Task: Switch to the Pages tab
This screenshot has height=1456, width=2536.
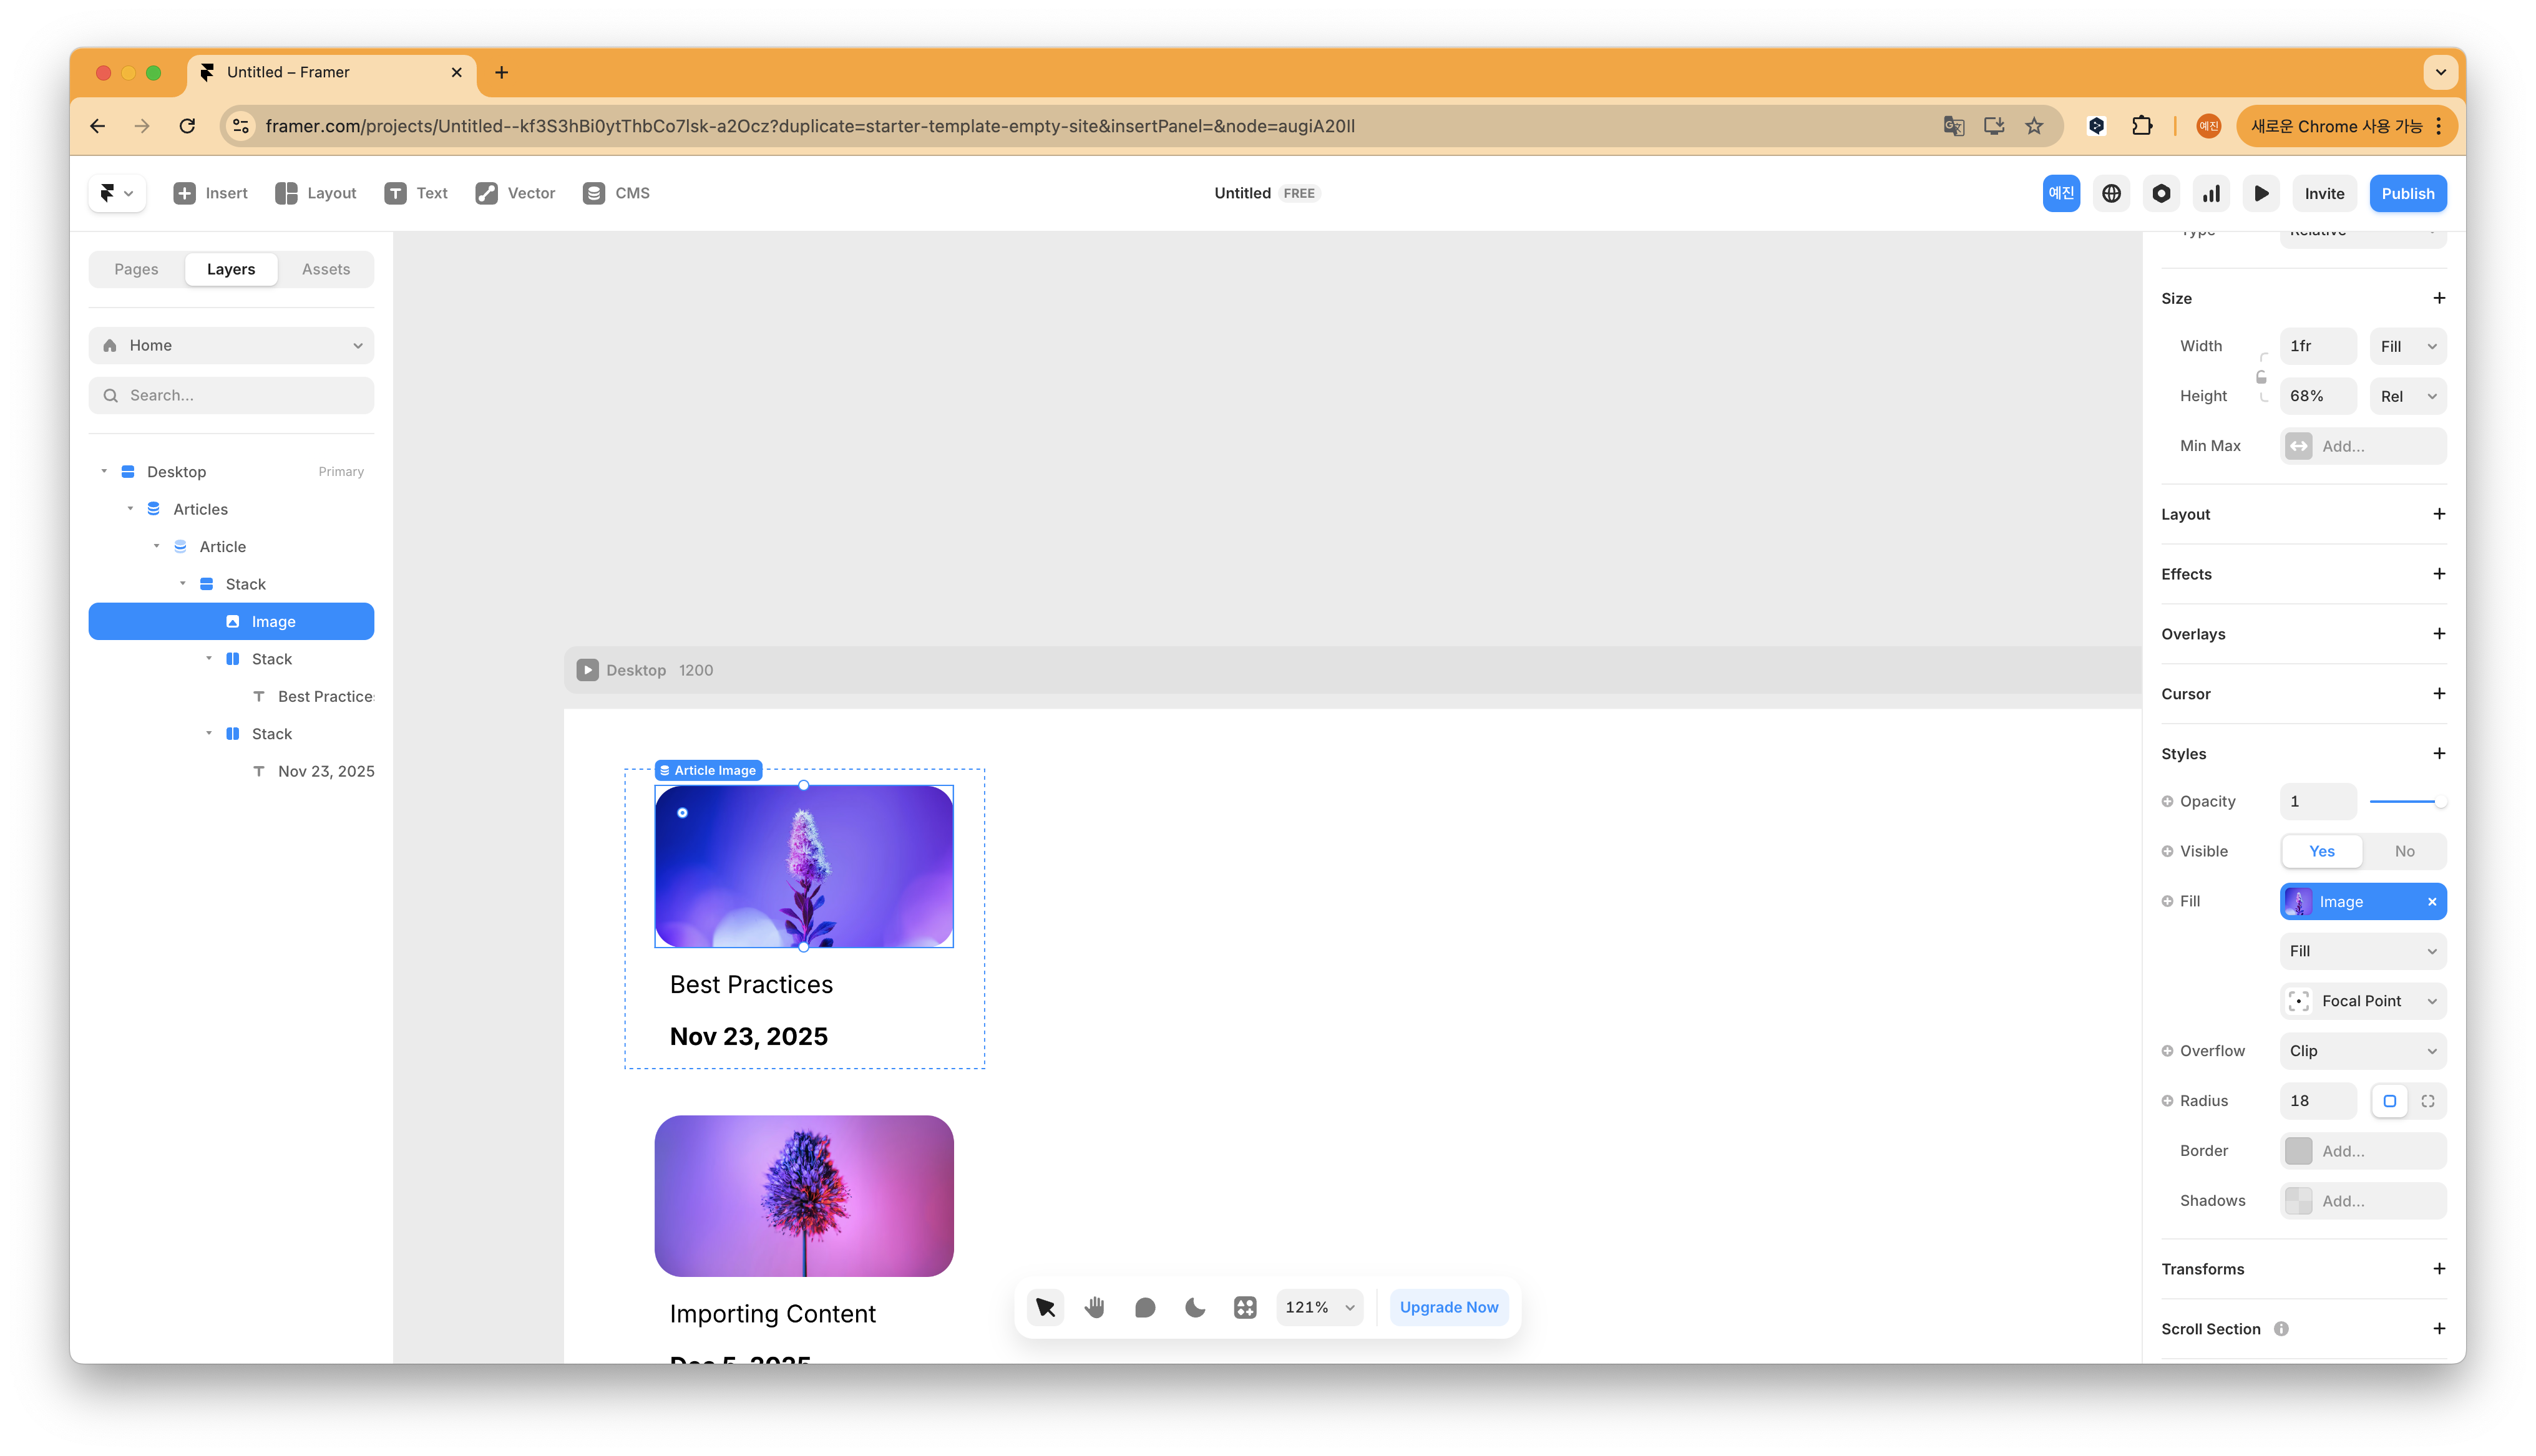Action: coord(136,269)
